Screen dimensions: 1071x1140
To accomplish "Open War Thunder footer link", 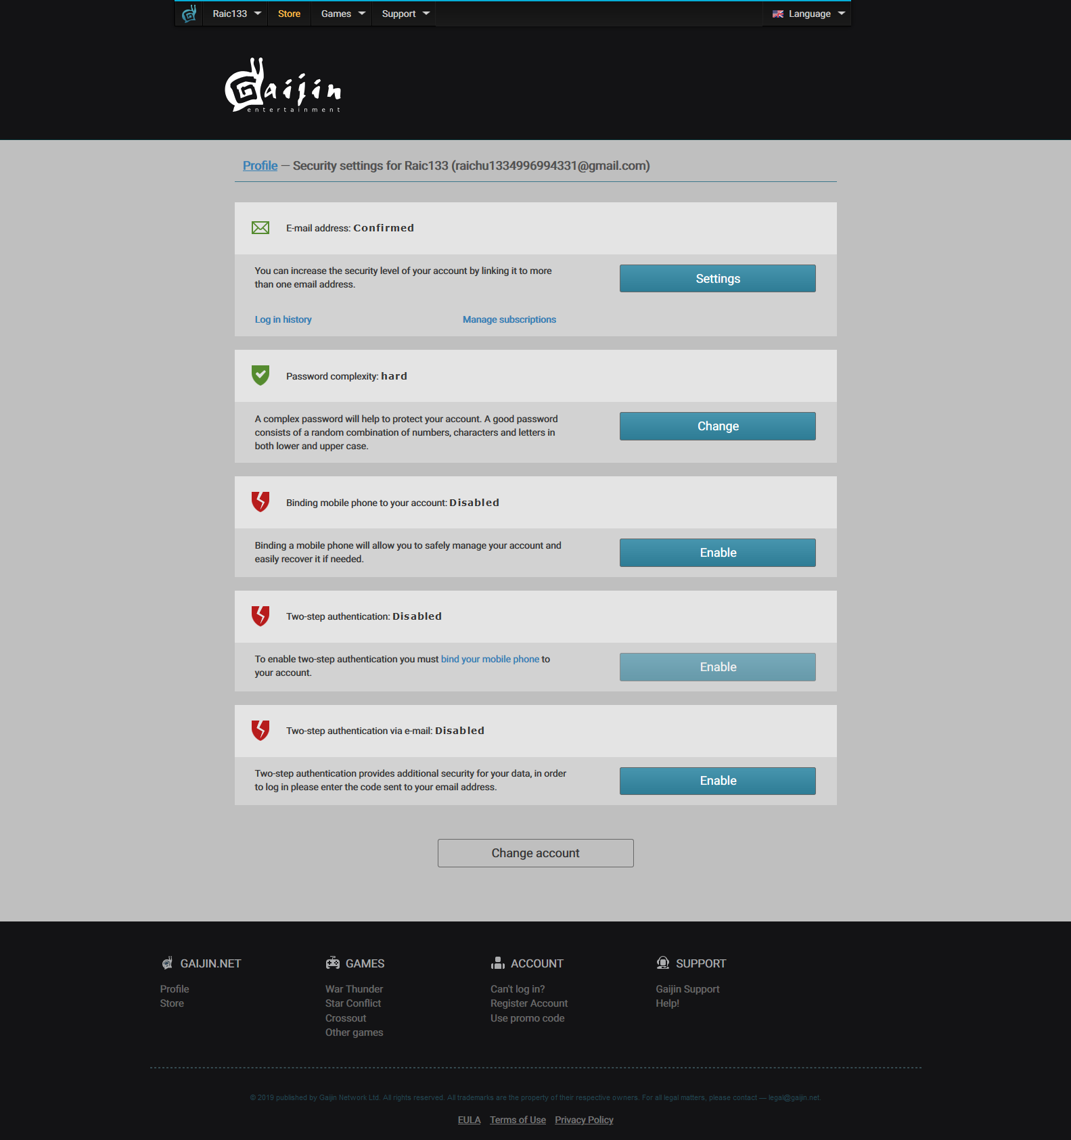I will point(354,989).
